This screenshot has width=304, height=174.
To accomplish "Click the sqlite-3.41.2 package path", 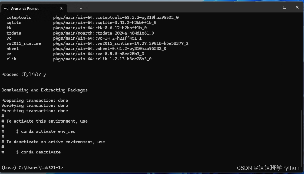I will (105, 23).
